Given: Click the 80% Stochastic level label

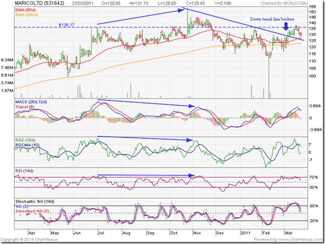Looking at the screenshot, I should click(314, 206).
